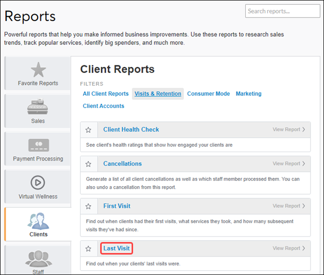This screenshot has height=275, width=324.
Task: Open View Report for Last Visit
Action: [289, 249]
